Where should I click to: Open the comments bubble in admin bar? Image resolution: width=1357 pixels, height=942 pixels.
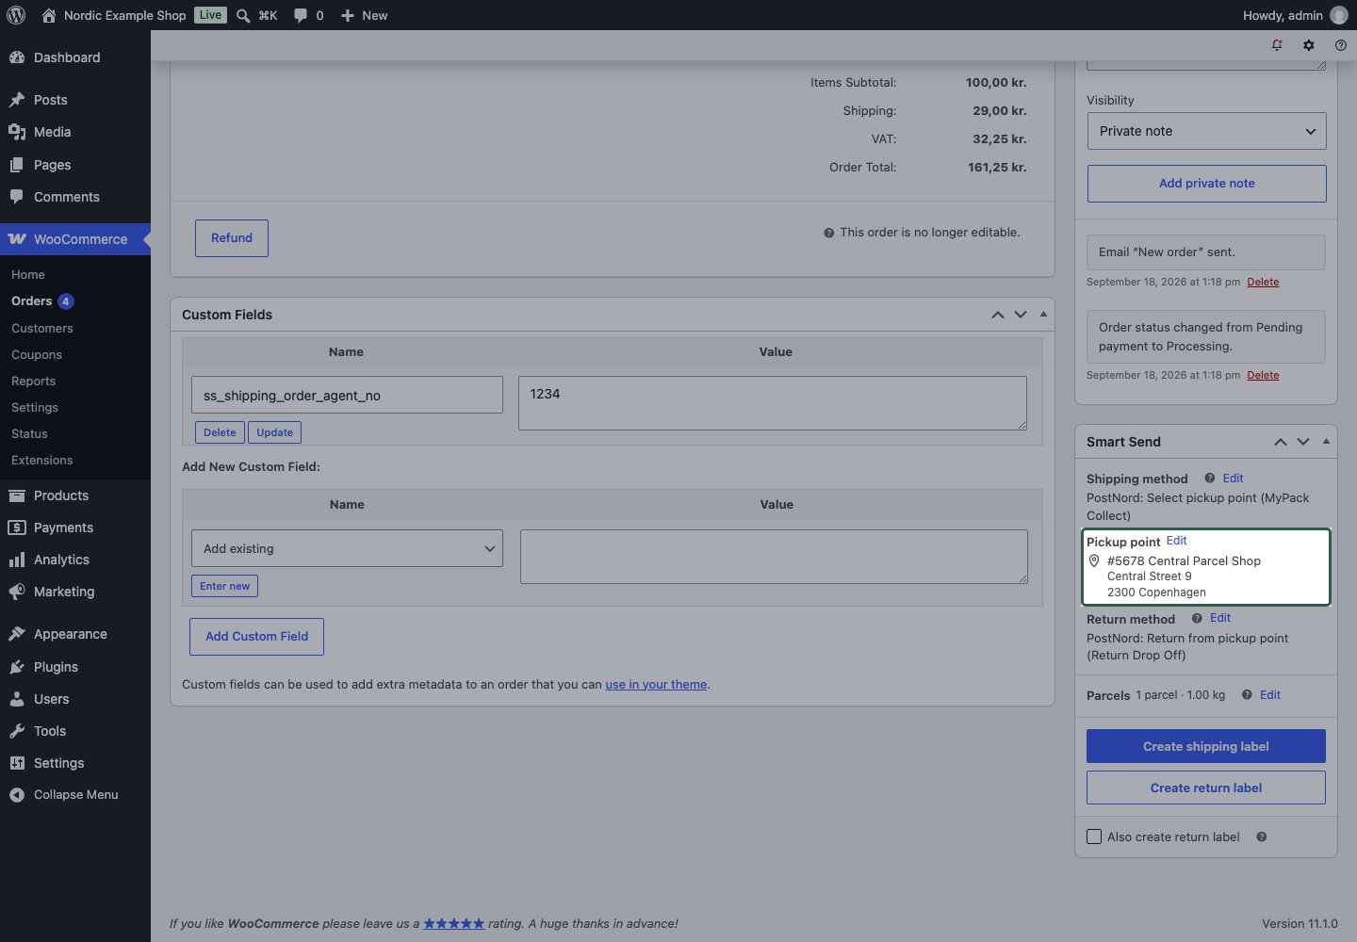click(301, 15)
